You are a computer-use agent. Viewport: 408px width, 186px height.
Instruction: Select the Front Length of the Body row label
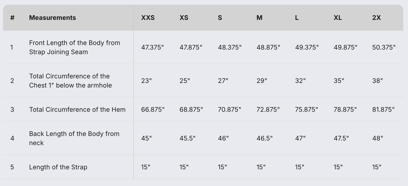click(75, 47)
